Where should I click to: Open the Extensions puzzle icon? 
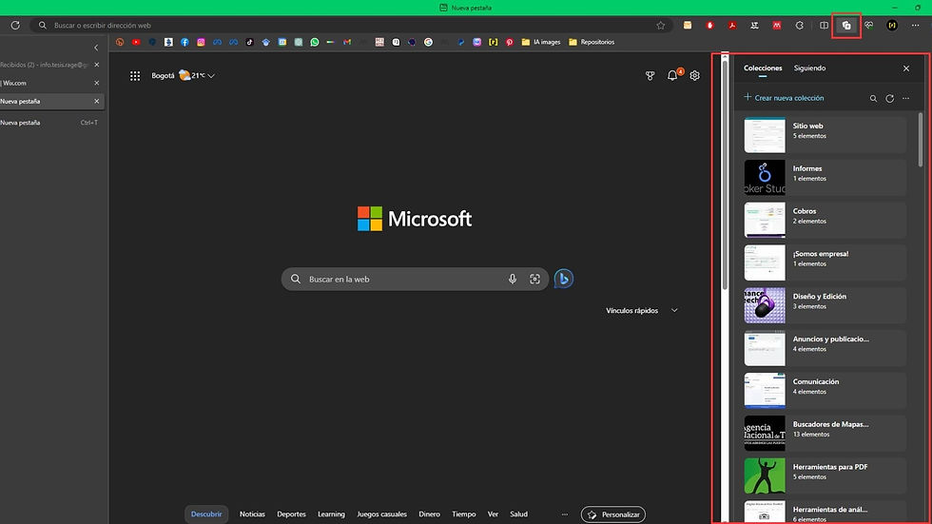pos(800,26)
